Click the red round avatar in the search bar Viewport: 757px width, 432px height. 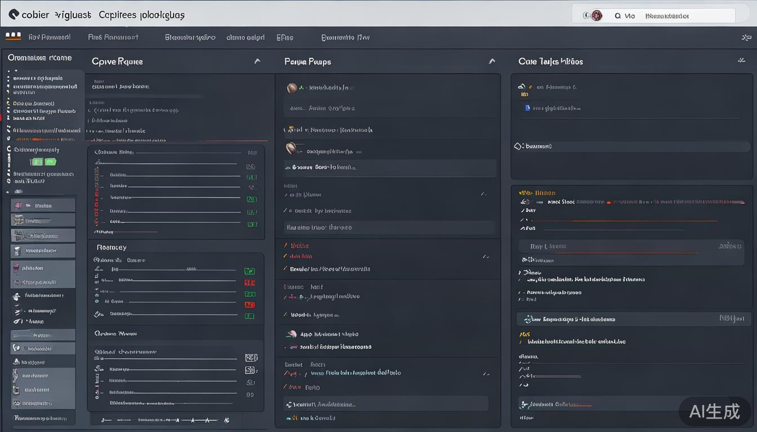pyautogui.click(x=596, y=16)
